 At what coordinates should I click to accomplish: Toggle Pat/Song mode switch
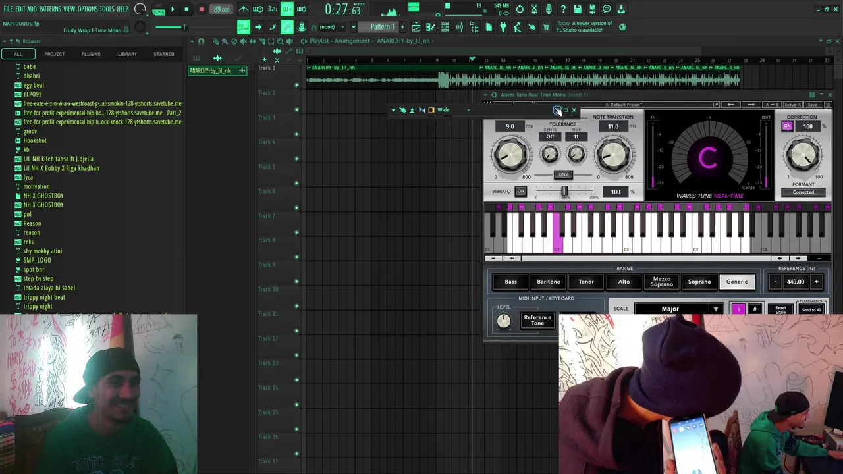coord(159,9)
